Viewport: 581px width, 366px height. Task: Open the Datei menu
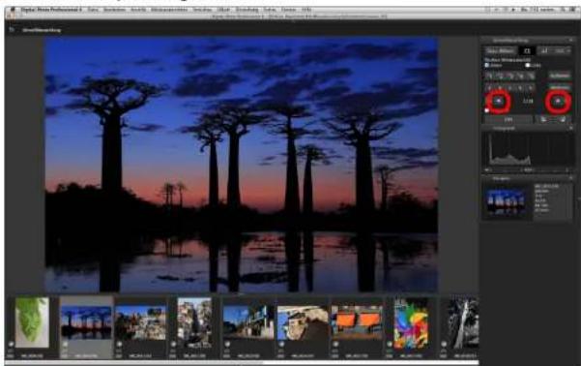click(x=93, y=10)
